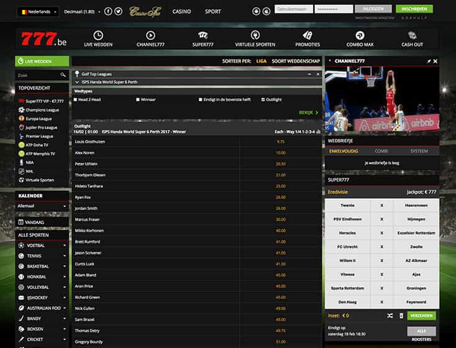Click the search magnifier icon
This screenshot has height=348, width=456.
coord(63,75)
